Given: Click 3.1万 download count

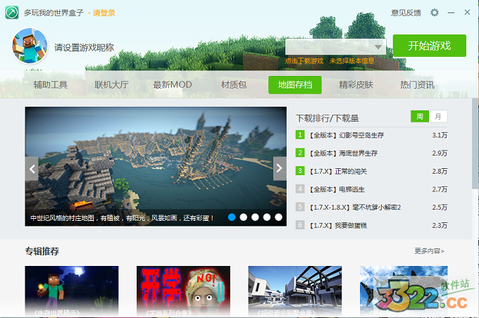Looking at the screenshot, I should 440,135.
